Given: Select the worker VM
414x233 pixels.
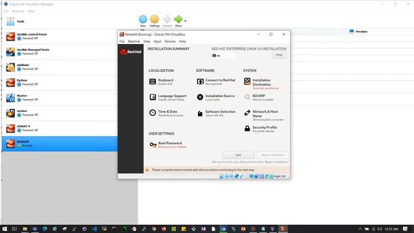Looking at the screenshot, I should pyautogui.click(x=60, y=113).
